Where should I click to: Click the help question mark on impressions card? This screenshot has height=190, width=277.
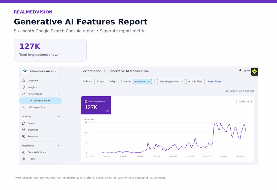(x=107, y=111)
